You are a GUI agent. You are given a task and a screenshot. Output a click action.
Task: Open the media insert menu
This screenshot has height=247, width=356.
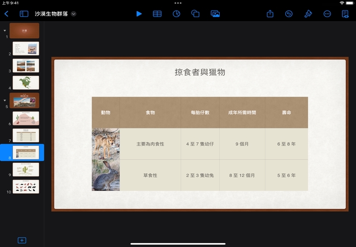coord(215,14)
